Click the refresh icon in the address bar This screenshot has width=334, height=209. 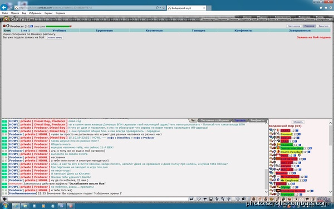(164, 8)
